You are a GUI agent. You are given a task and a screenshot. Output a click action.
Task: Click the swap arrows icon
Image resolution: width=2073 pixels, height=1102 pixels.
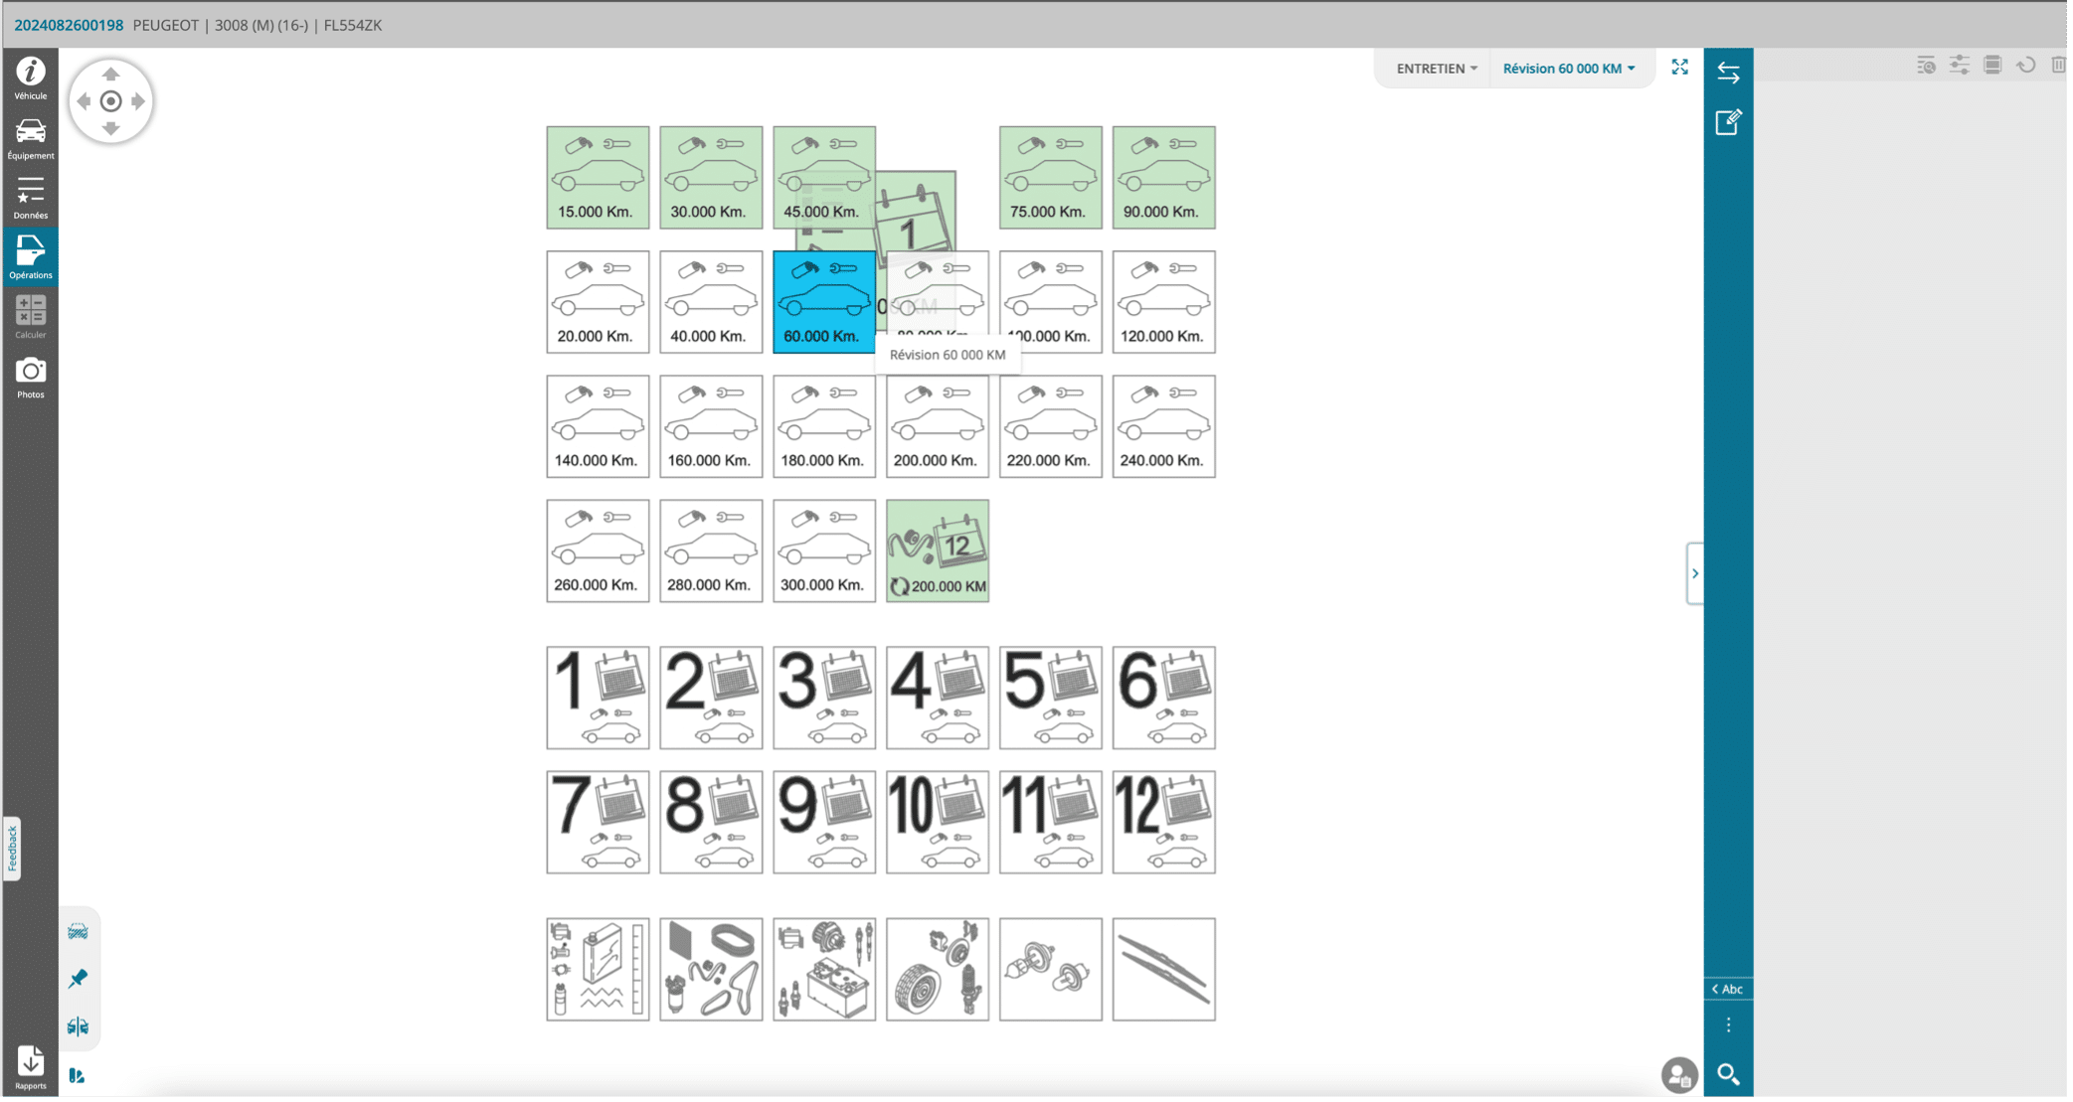1728,73
